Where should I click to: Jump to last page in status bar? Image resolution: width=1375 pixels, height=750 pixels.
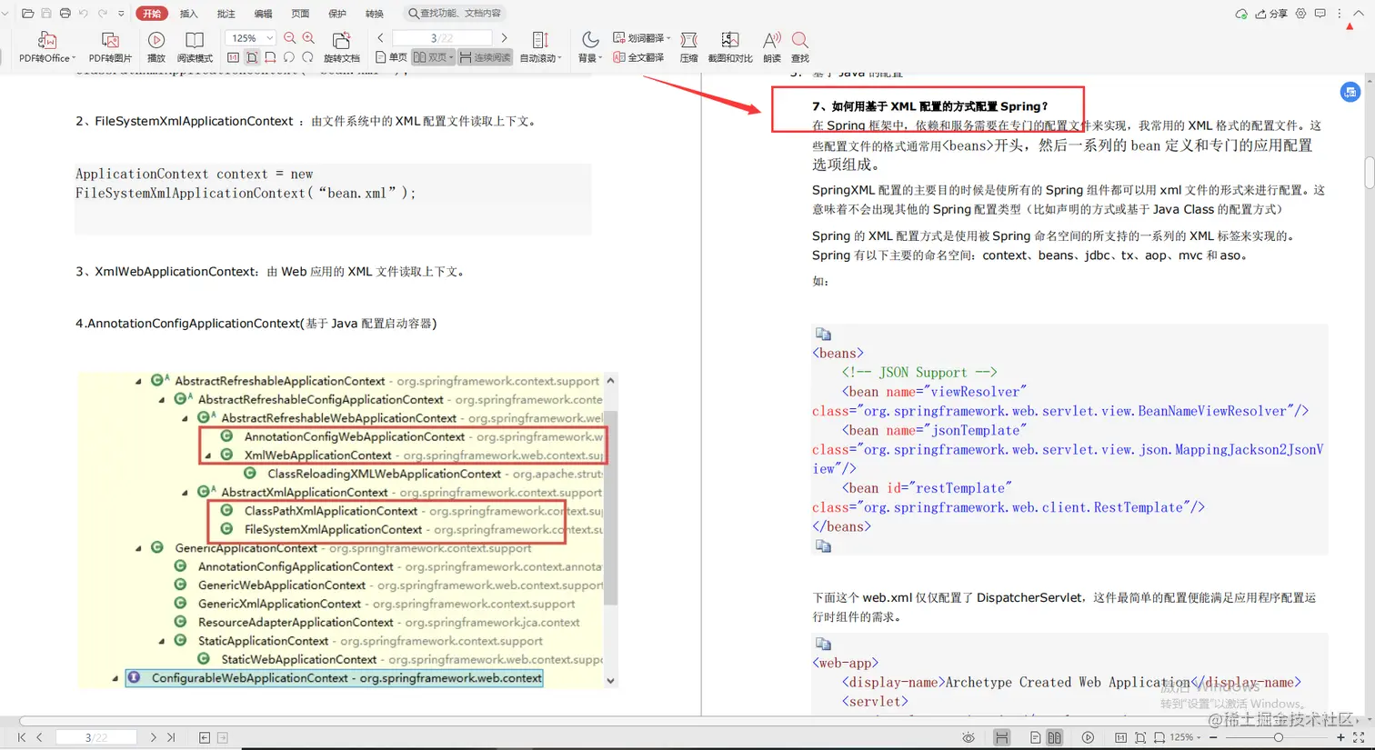coord(171,737)
